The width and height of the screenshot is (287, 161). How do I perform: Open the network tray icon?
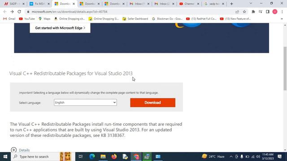click(x=253, y=157)
